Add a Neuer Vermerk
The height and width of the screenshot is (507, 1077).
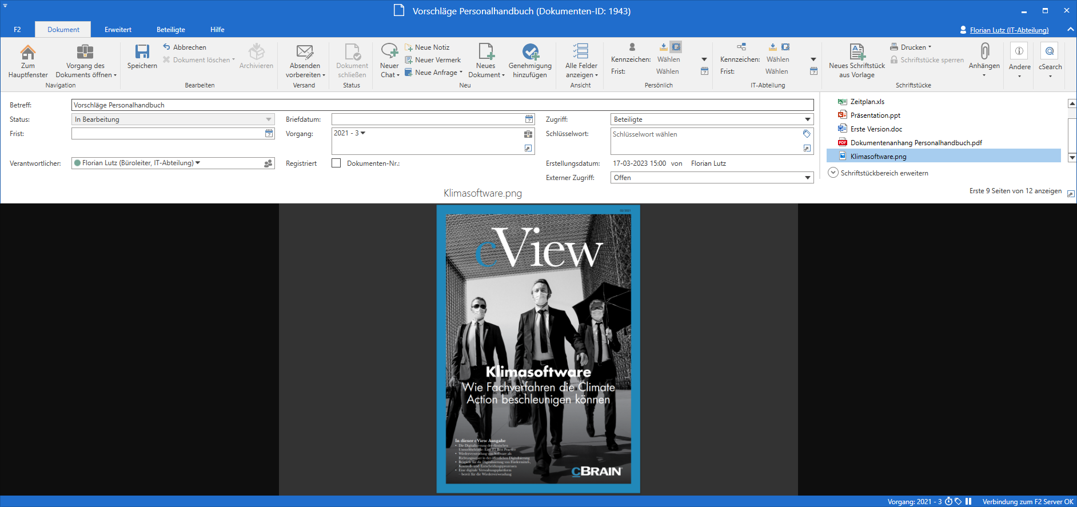click(433, 59)
